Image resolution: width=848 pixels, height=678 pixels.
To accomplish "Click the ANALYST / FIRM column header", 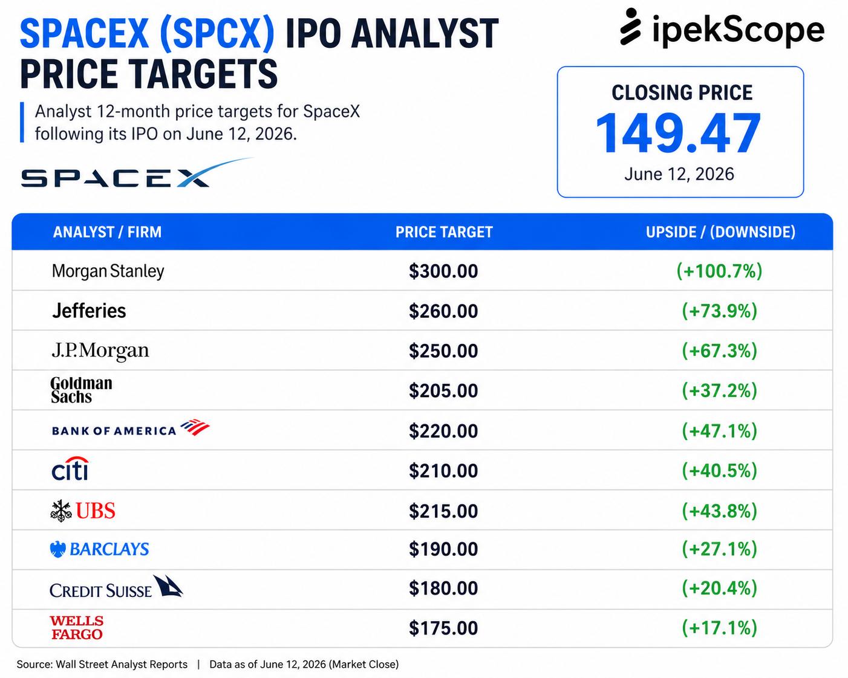I will [107, 232].
